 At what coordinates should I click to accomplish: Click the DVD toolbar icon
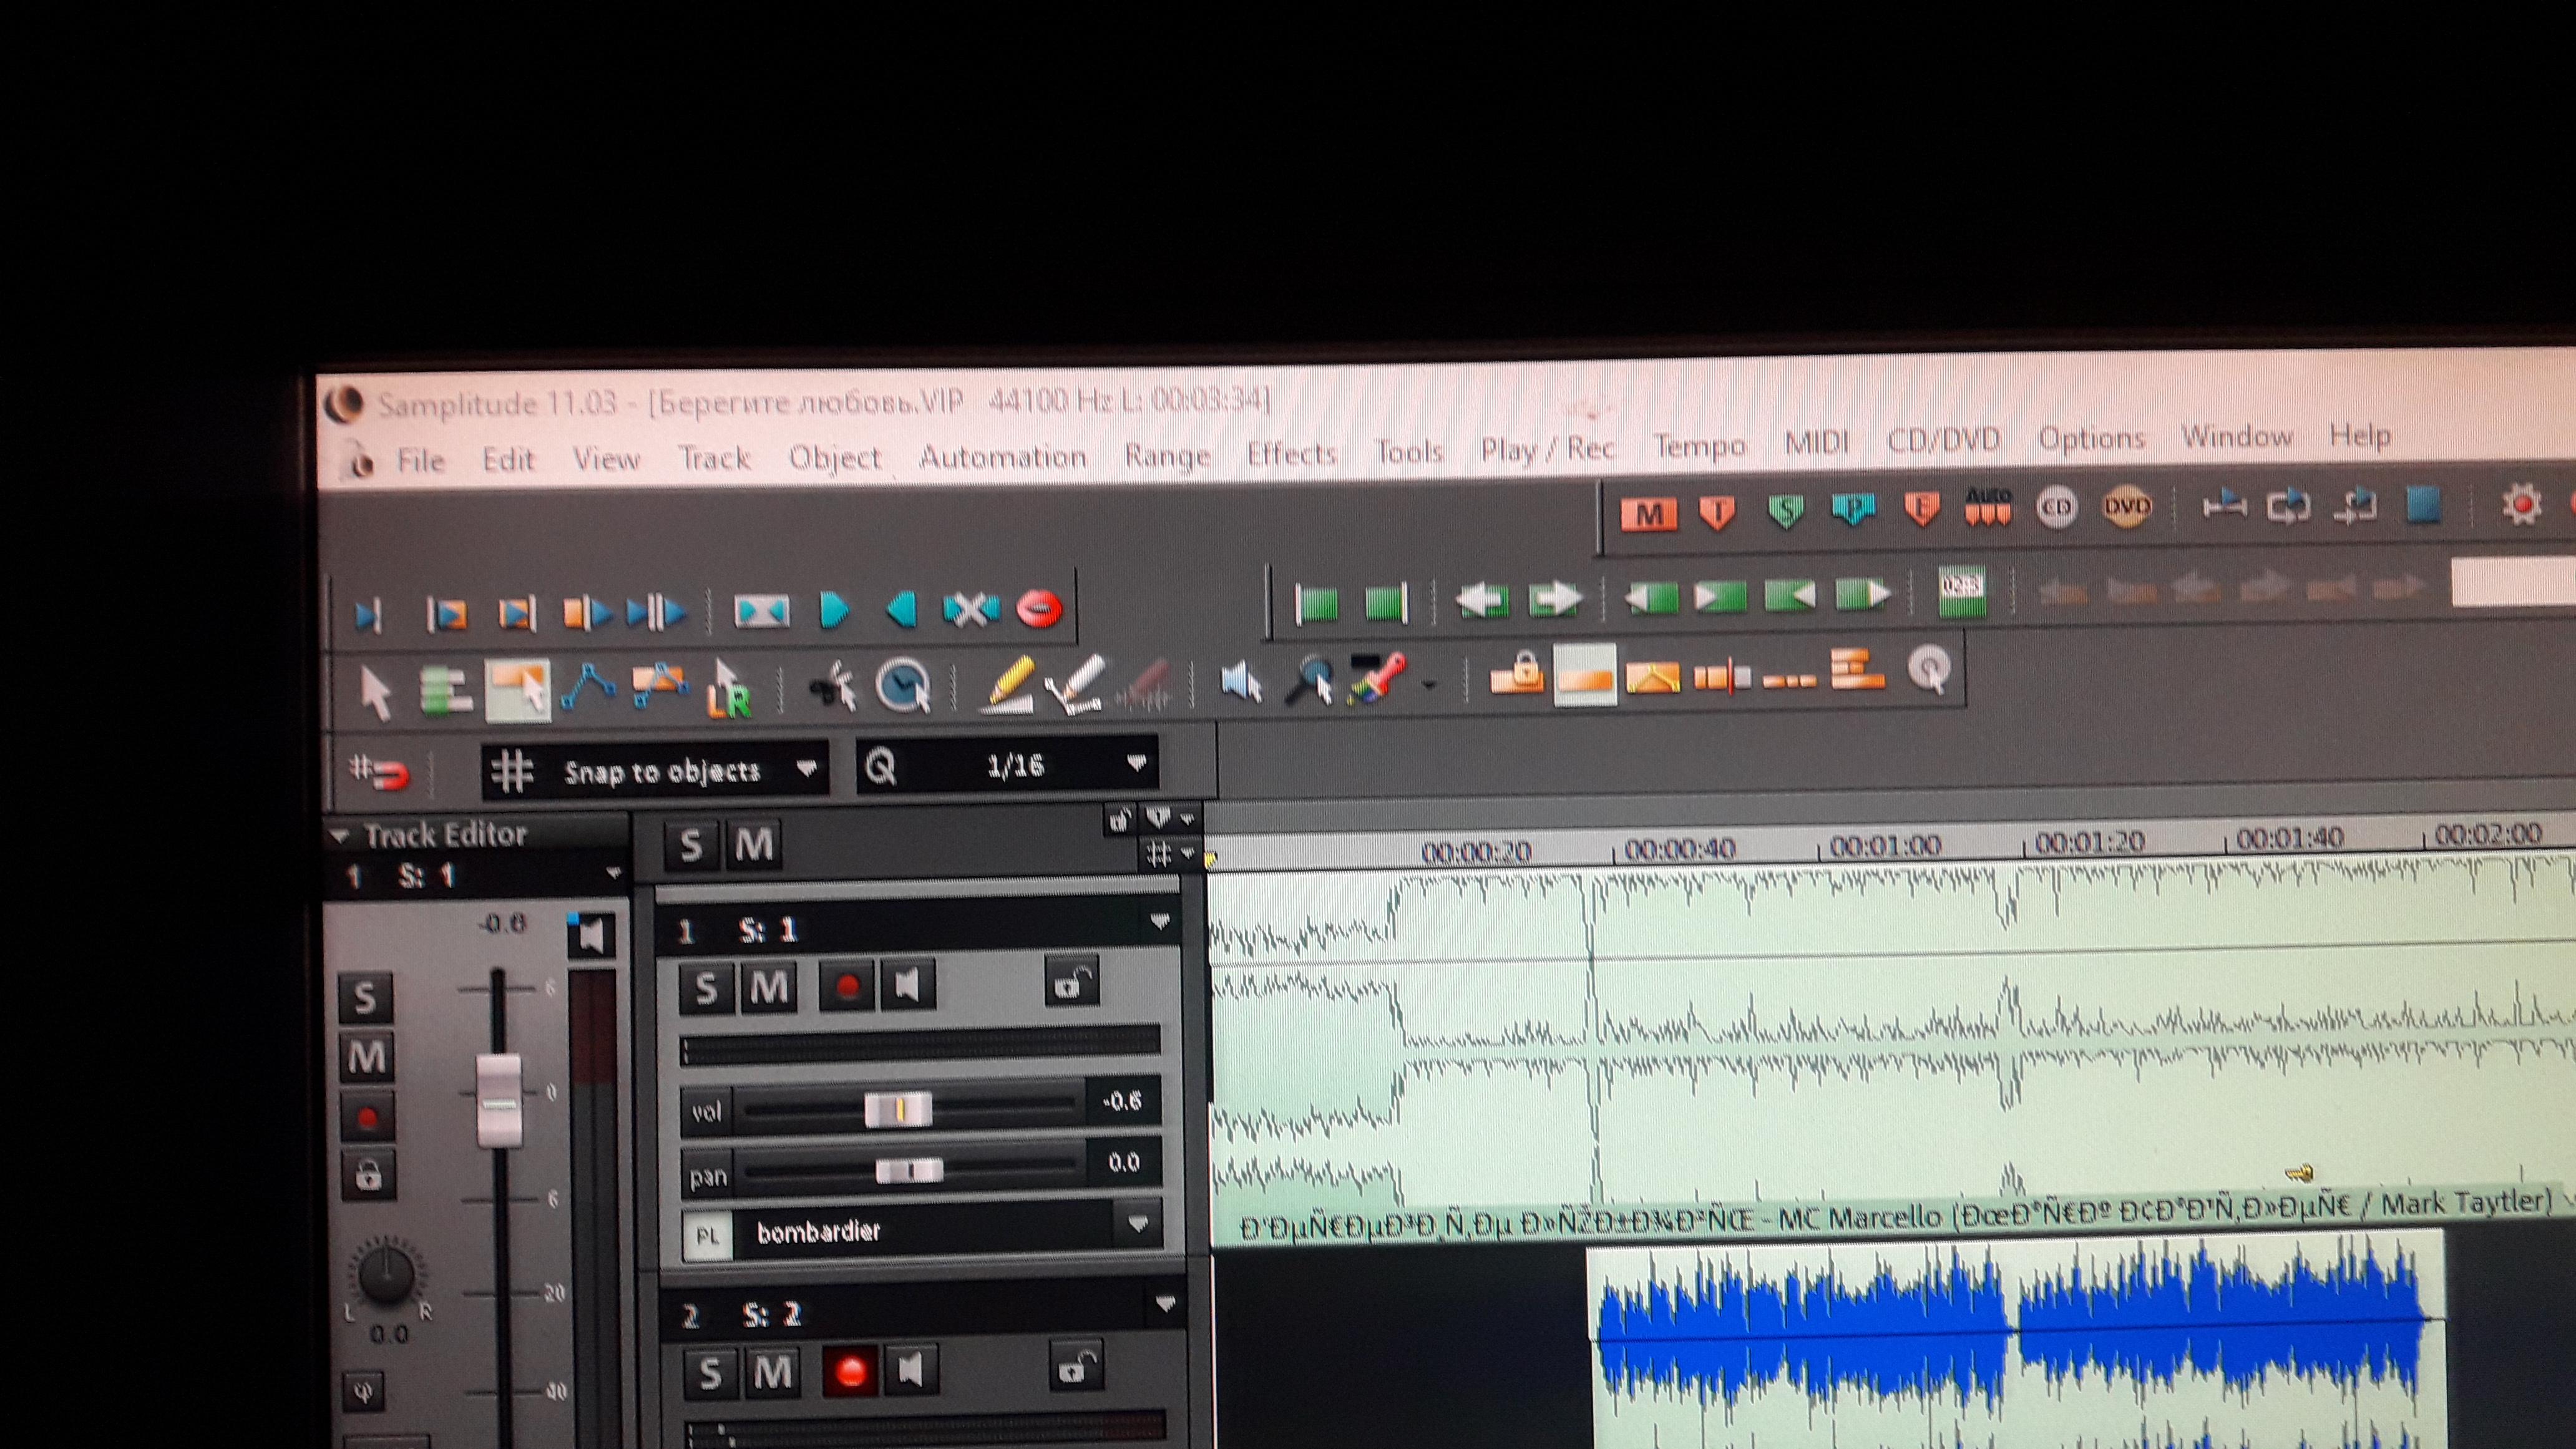pos(2126,508)
